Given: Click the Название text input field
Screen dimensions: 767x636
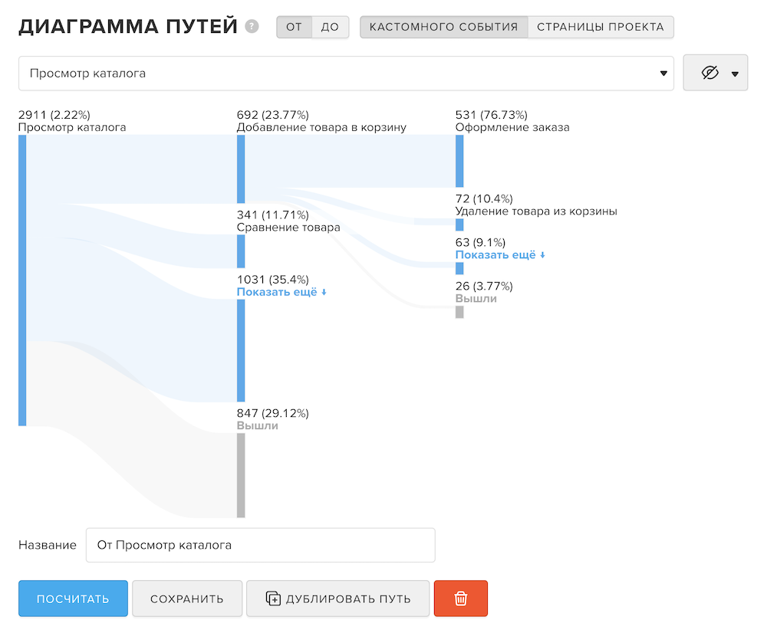Looking at the screenshot, I should click(x=260, y=546).
